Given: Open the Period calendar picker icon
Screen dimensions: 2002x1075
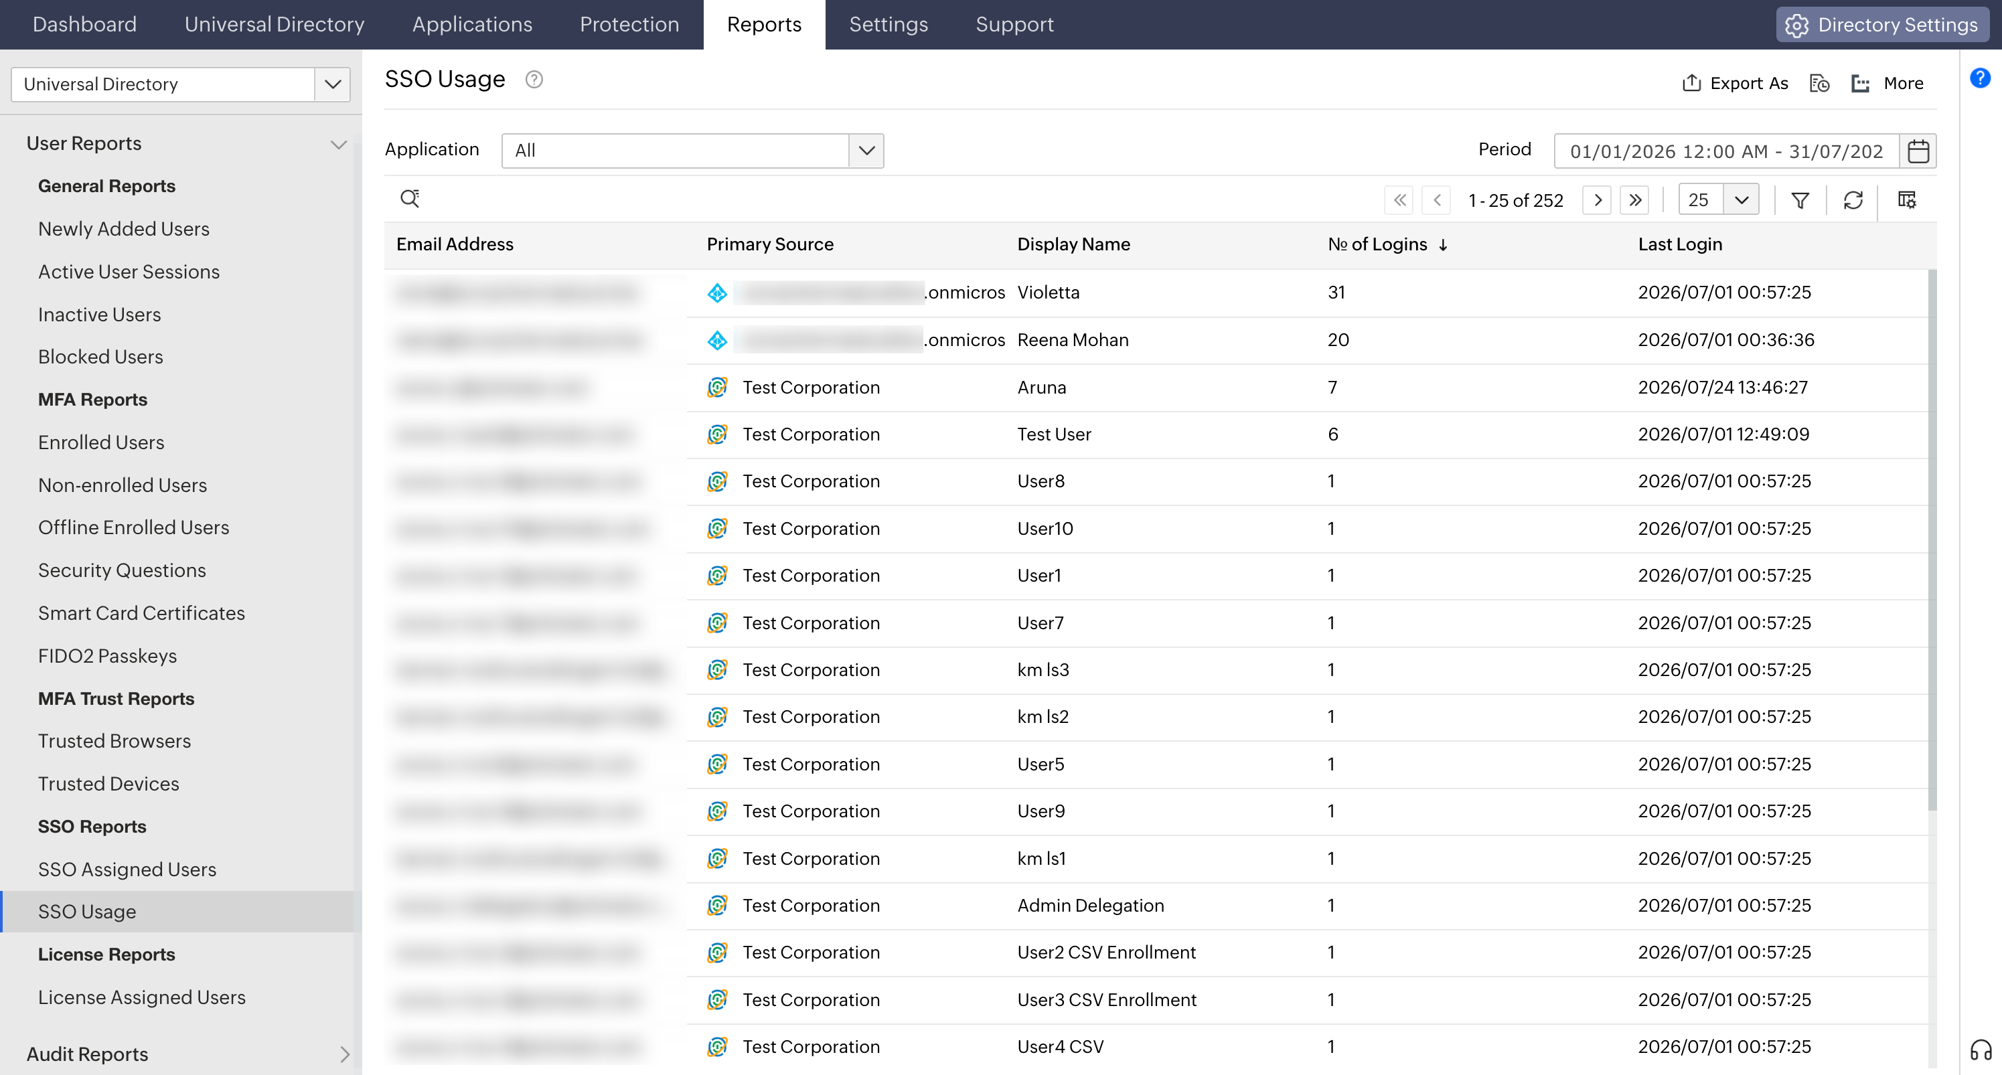Looking at the screenshot, I should (x=1918, y=151).
